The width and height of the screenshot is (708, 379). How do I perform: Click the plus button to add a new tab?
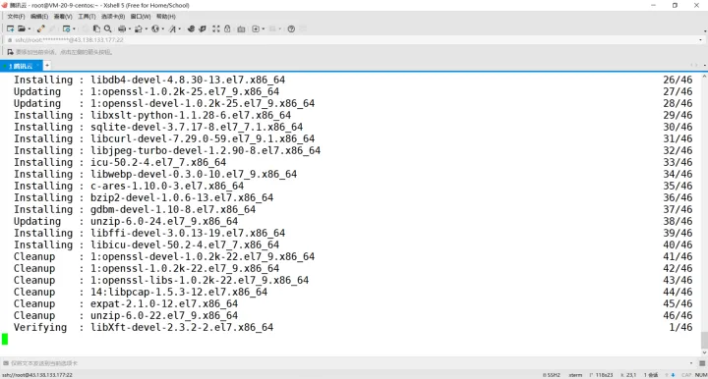47,66
